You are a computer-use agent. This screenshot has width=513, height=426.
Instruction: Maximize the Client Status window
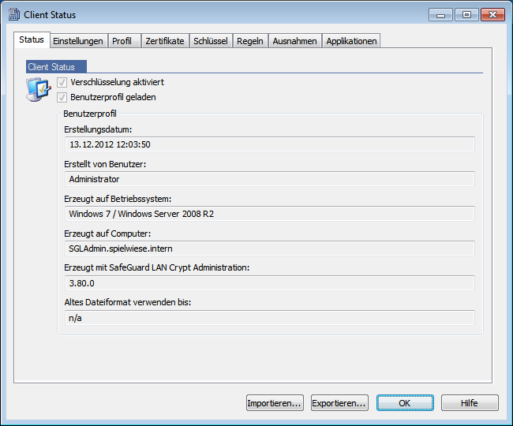(467, 14)
